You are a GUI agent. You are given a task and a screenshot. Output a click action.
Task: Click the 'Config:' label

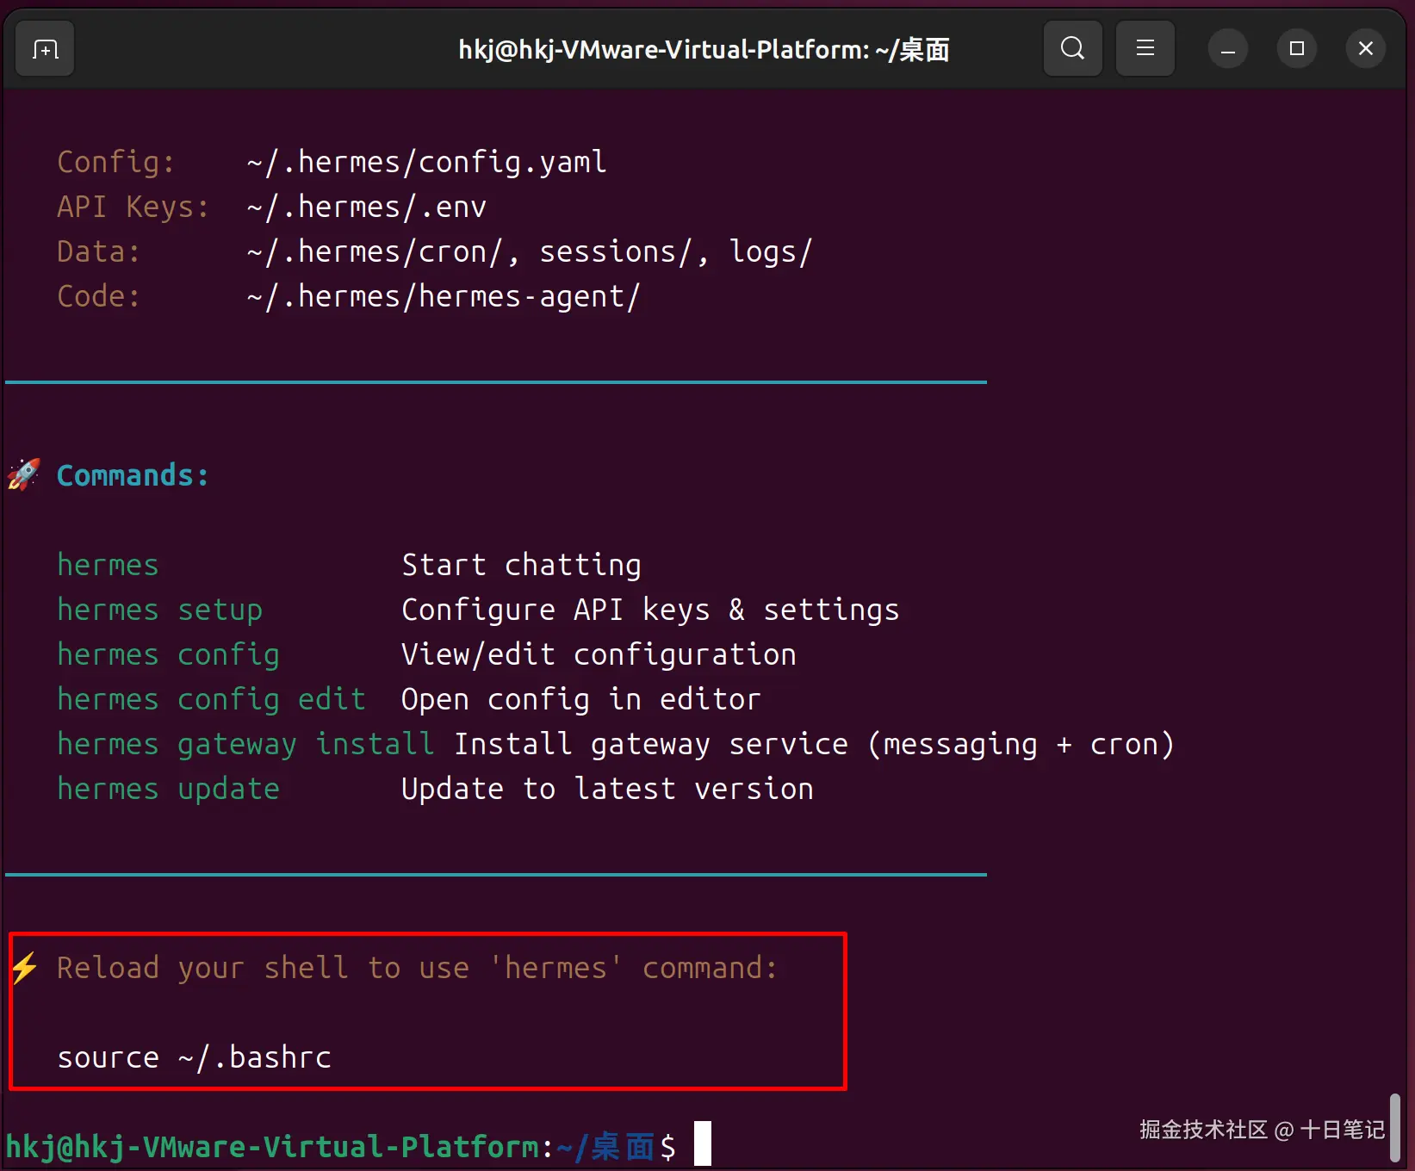coord(115,162)
